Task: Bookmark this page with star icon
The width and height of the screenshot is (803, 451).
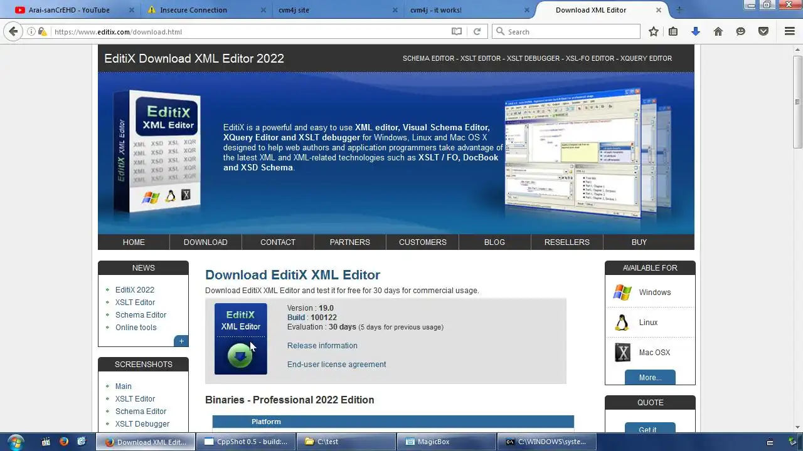Action: pos(654,31)
